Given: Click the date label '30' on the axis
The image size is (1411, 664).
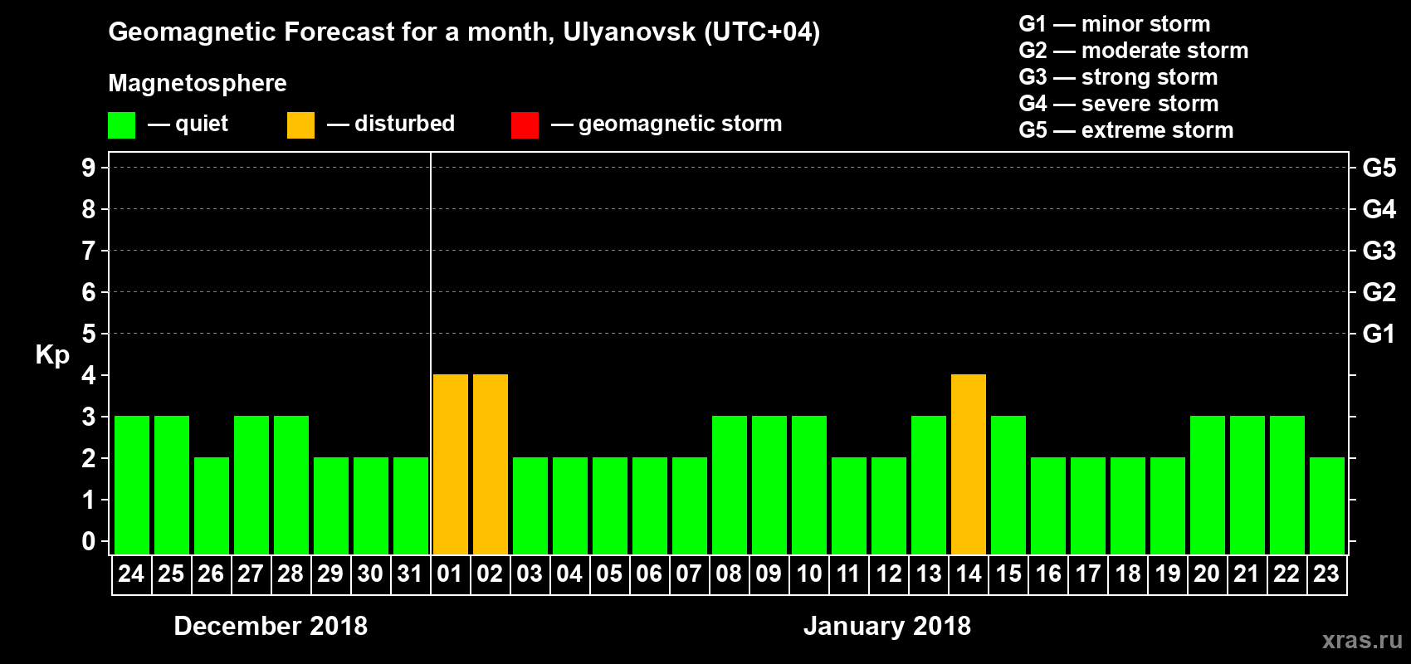Looking at the screenshot, I should [370, 574].
